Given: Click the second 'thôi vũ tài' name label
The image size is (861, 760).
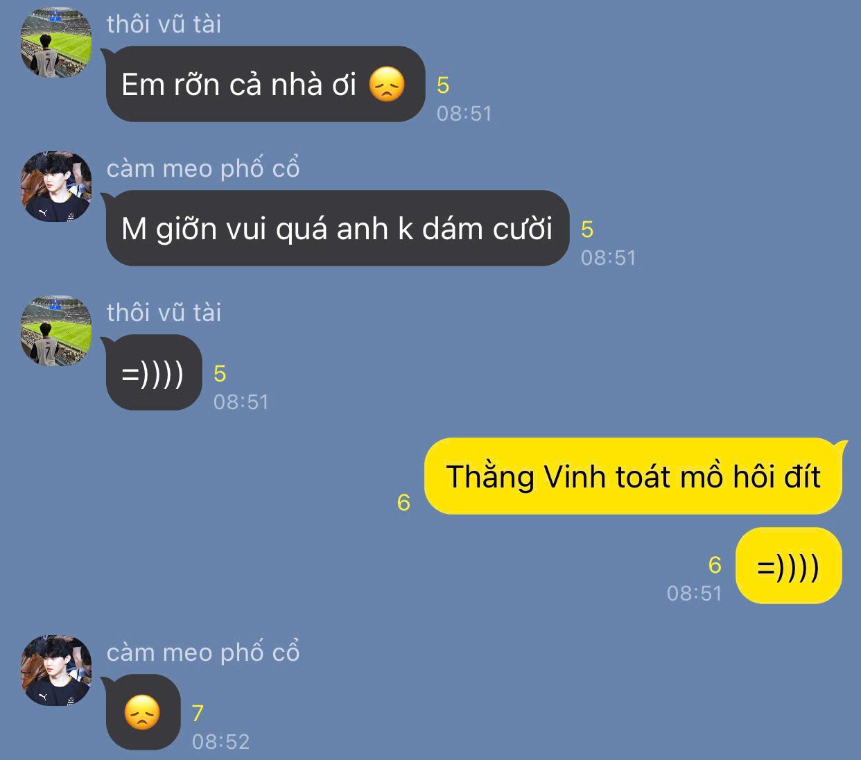Looking at the screenshot, I should [164, 313].
